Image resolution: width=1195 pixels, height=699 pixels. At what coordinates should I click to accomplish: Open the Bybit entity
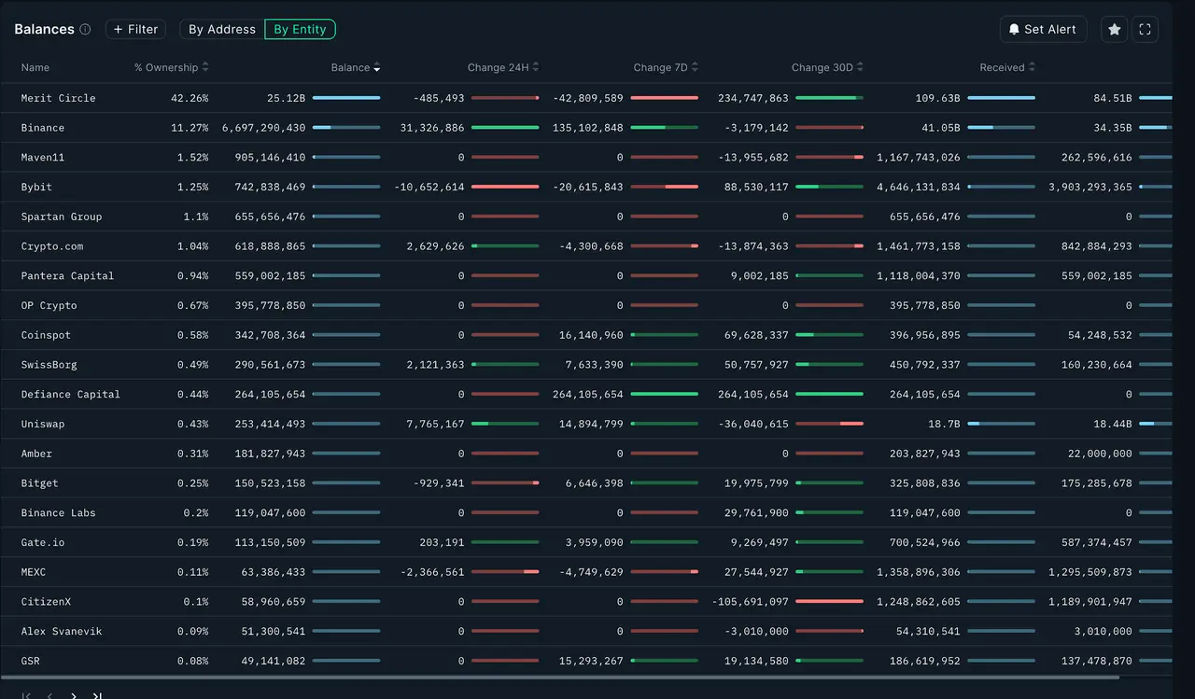tap(36, 187)
